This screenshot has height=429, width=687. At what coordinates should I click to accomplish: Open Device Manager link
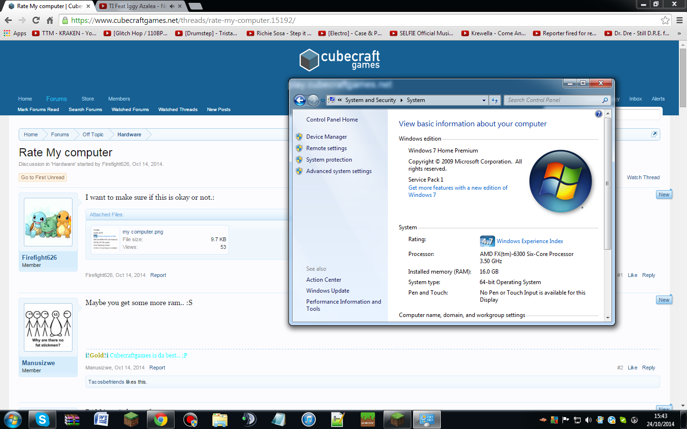tap(326, 137)
